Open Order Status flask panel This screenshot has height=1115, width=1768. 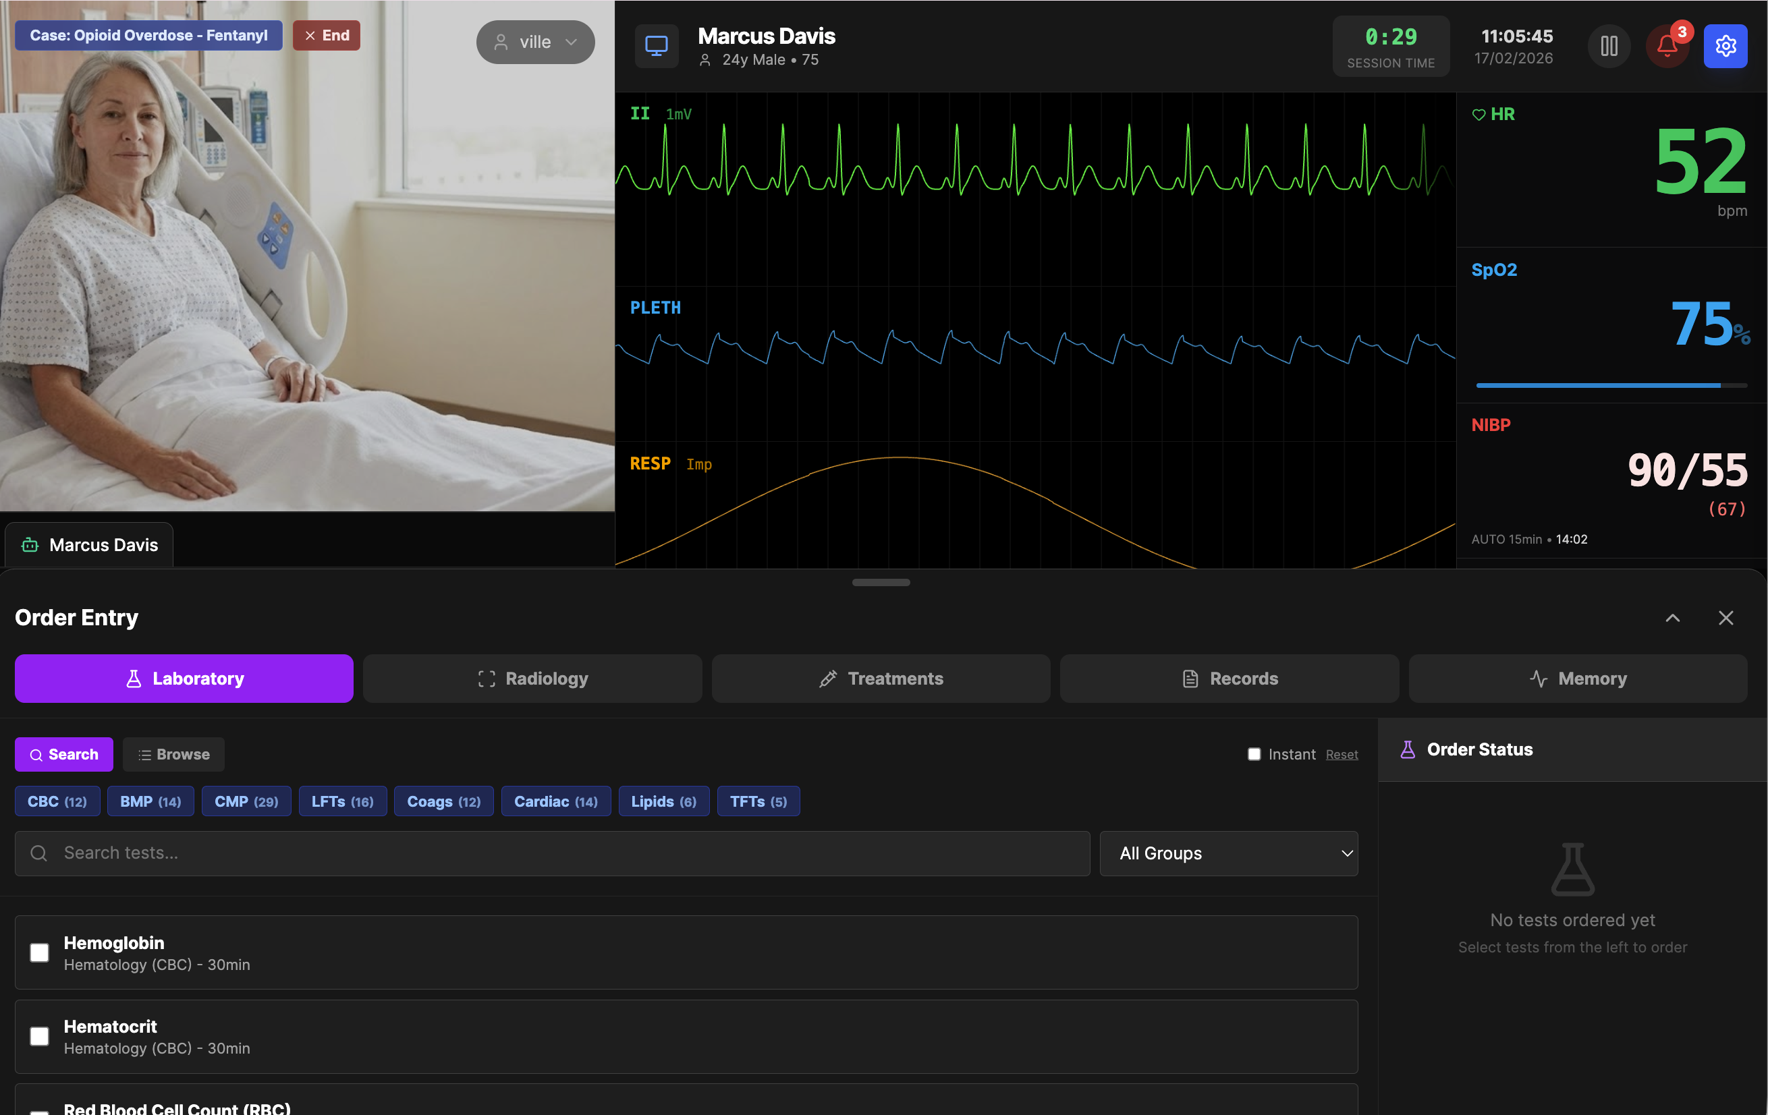[1409, 749]
